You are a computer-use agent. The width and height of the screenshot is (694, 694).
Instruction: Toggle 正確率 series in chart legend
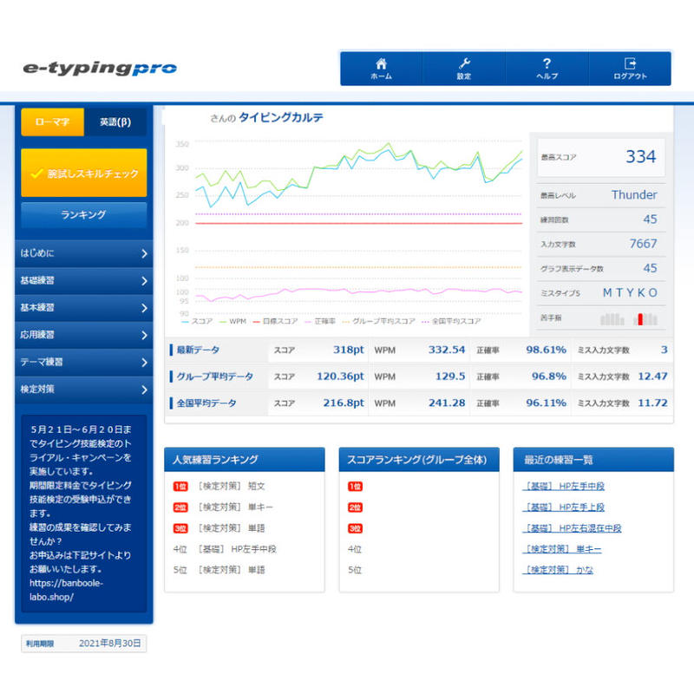[320, 321]
